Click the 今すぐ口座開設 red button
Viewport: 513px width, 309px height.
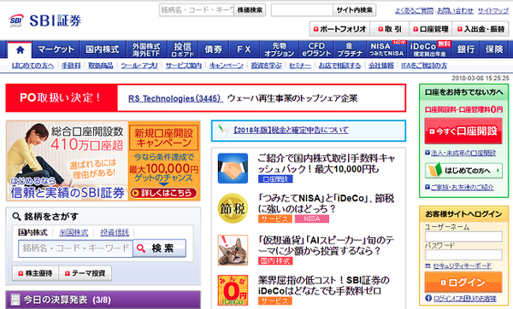(463, 131)
